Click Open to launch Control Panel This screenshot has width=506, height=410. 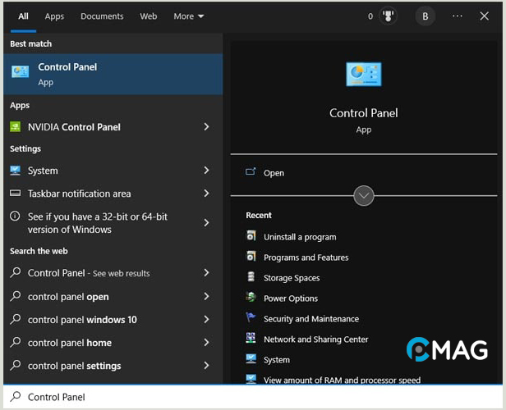click(x=274, y=173)
